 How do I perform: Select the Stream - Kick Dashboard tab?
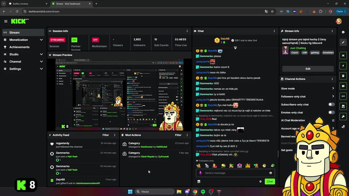71,4
